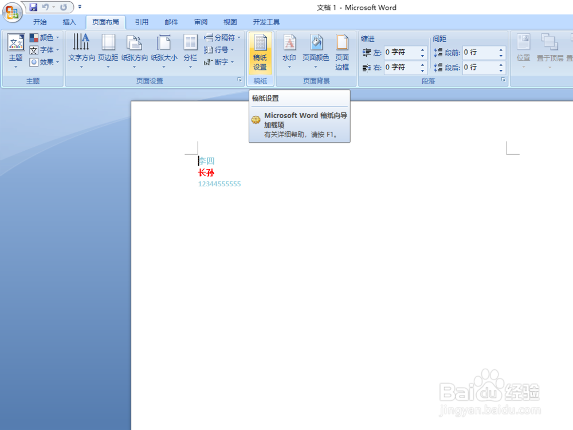The height and width of the screenshot is (430, 573).
Task: Launch the 段落 paragraph dialog launcher
Action: pyautogui.click(x=503, y=80)
